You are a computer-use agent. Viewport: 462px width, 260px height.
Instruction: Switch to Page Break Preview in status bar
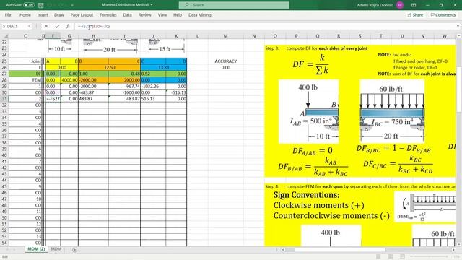point(403,257)
